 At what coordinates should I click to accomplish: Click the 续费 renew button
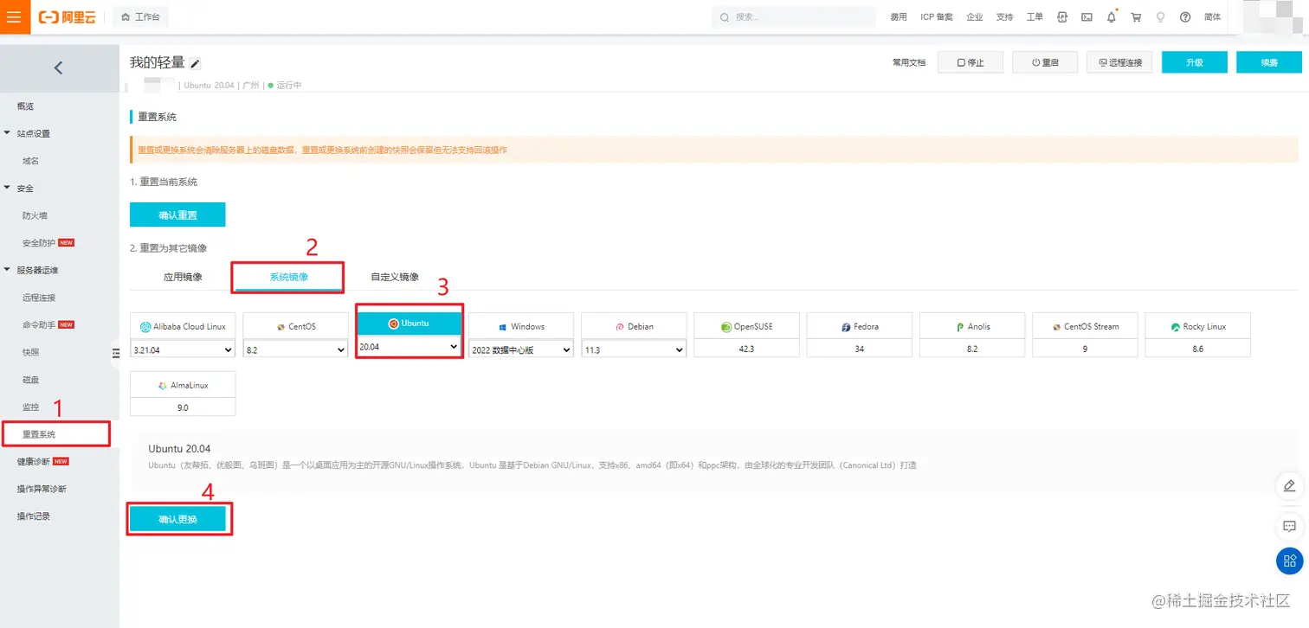pos(1269,62)
